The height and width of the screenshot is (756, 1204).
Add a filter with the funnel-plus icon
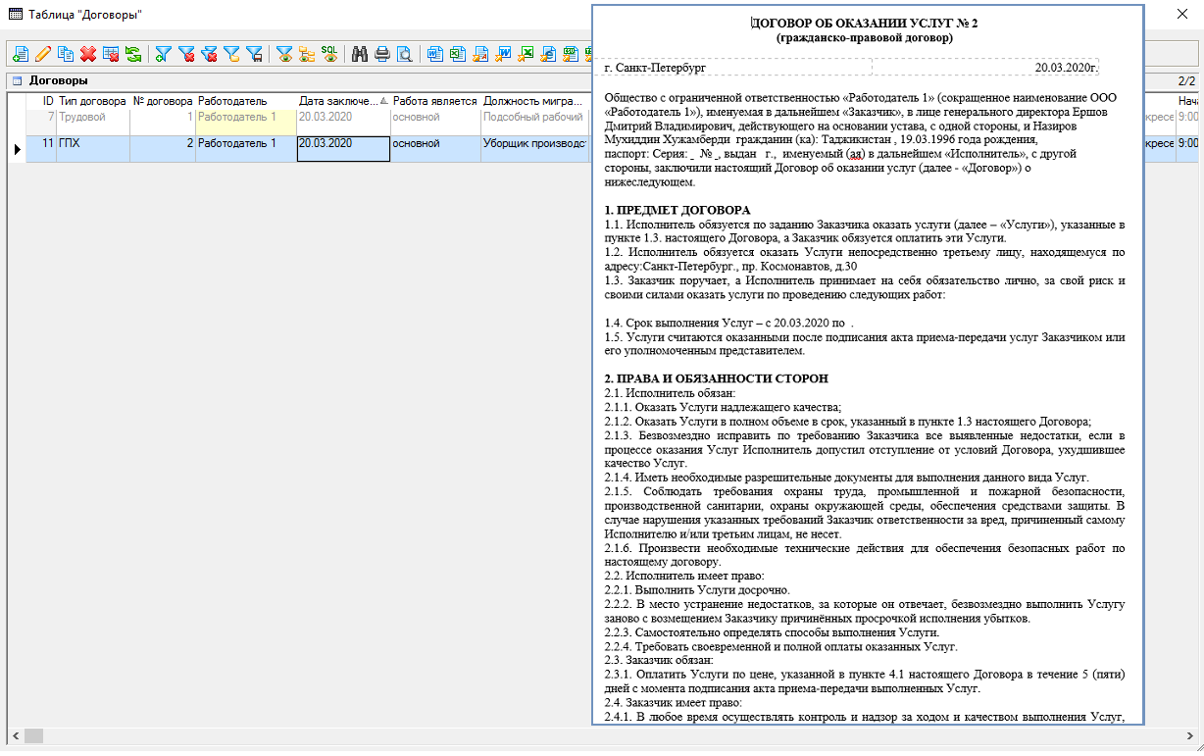(x=164, y=55)
